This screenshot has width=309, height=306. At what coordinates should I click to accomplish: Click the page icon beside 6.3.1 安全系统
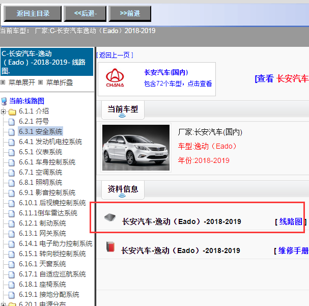[12, 132]
